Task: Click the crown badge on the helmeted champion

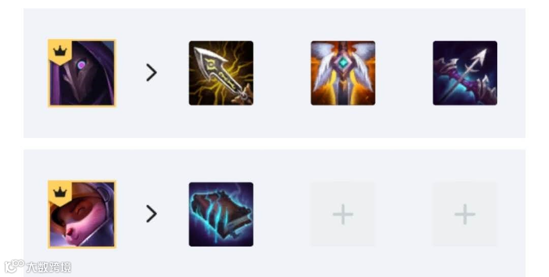Action: click(x=60, y=193)
